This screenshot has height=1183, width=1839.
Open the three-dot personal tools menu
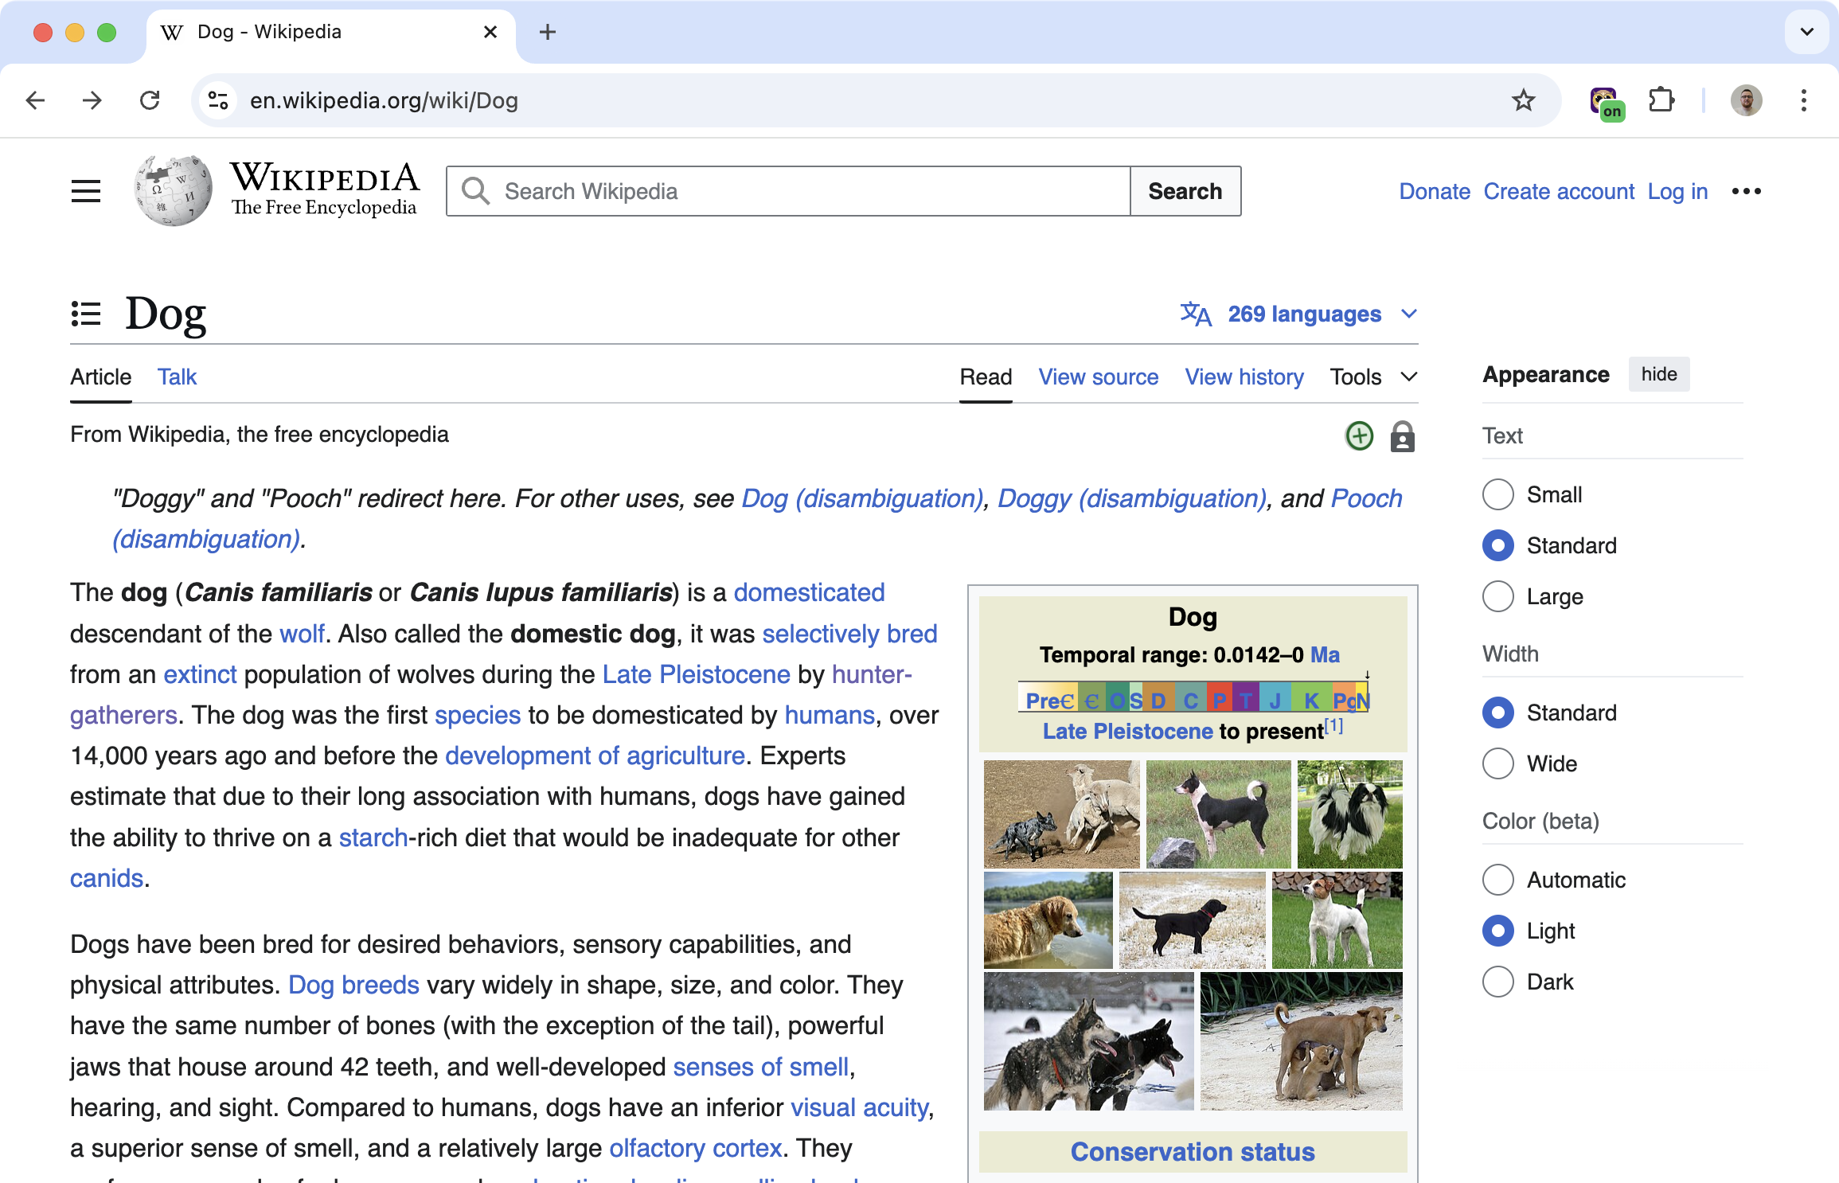click(1746, 191)
